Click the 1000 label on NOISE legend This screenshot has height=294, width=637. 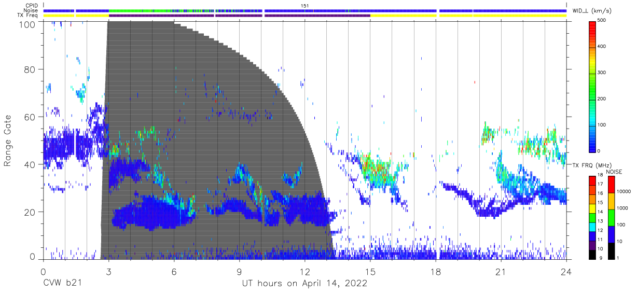coord(623,208)
